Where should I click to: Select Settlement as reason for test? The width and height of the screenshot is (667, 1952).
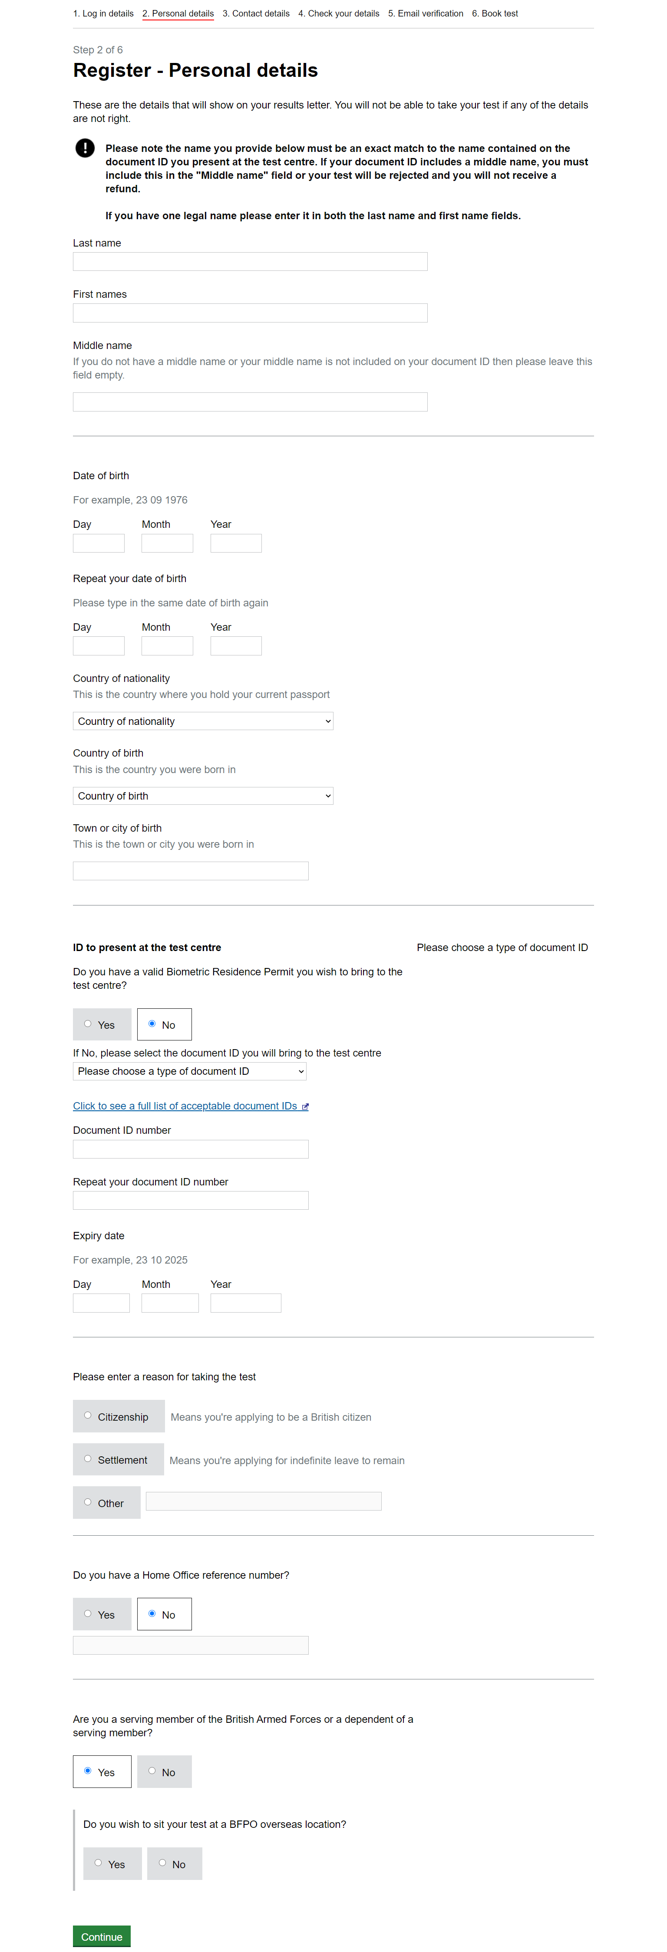click(x=118, y=1459)
